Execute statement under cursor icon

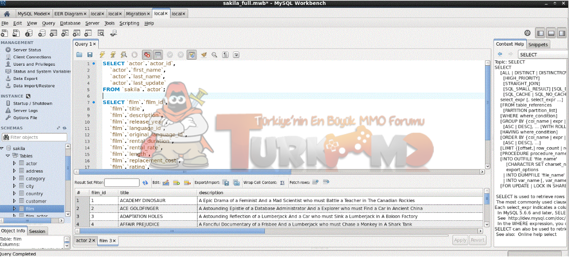(113, 55)
